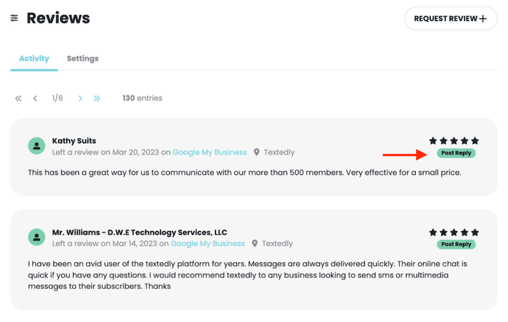Click the REQUEST REVIEW button

click(x=451, y=18)
